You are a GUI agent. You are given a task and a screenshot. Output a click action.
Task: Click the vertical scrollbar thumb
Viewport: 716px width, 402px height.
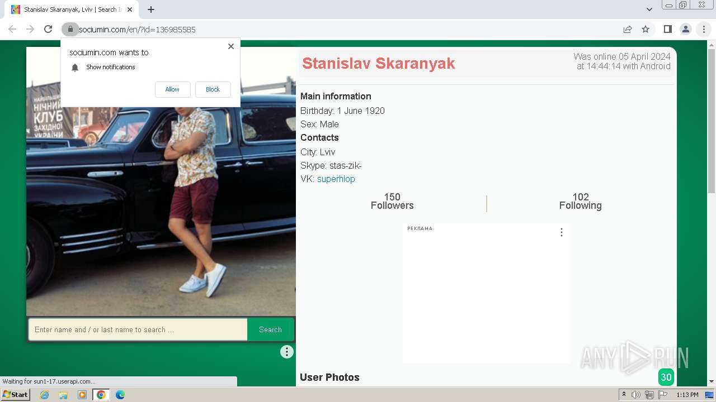point(712,120)
